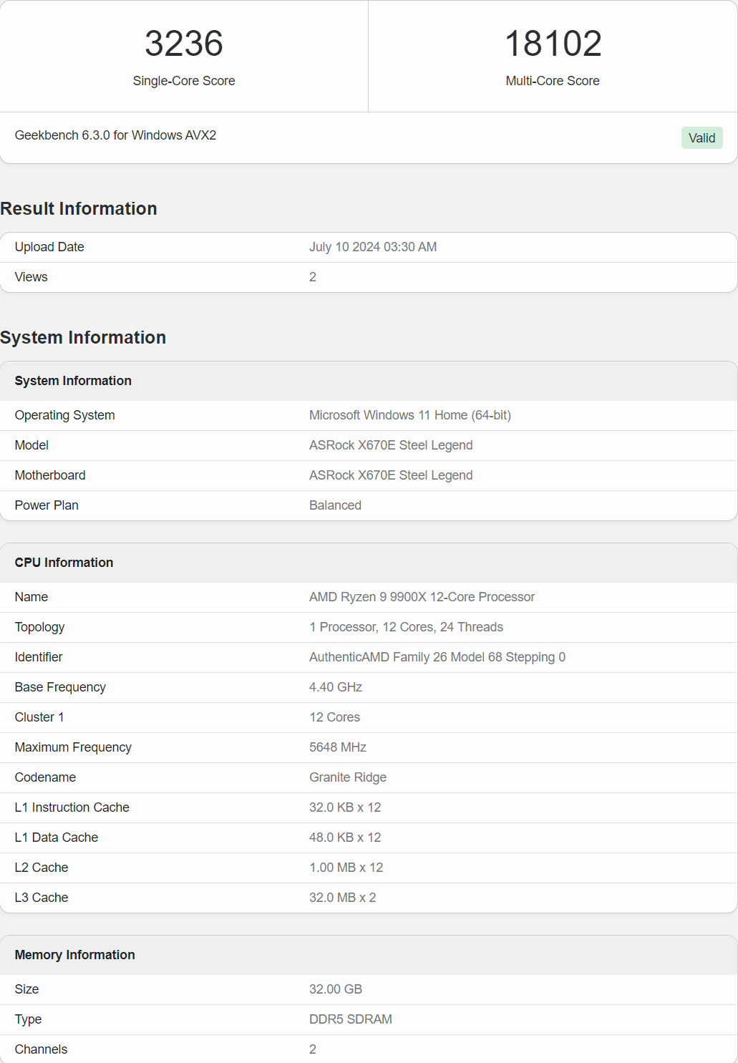Click the Operating System label
The image size is (738, 1063).
pos(65,415)
